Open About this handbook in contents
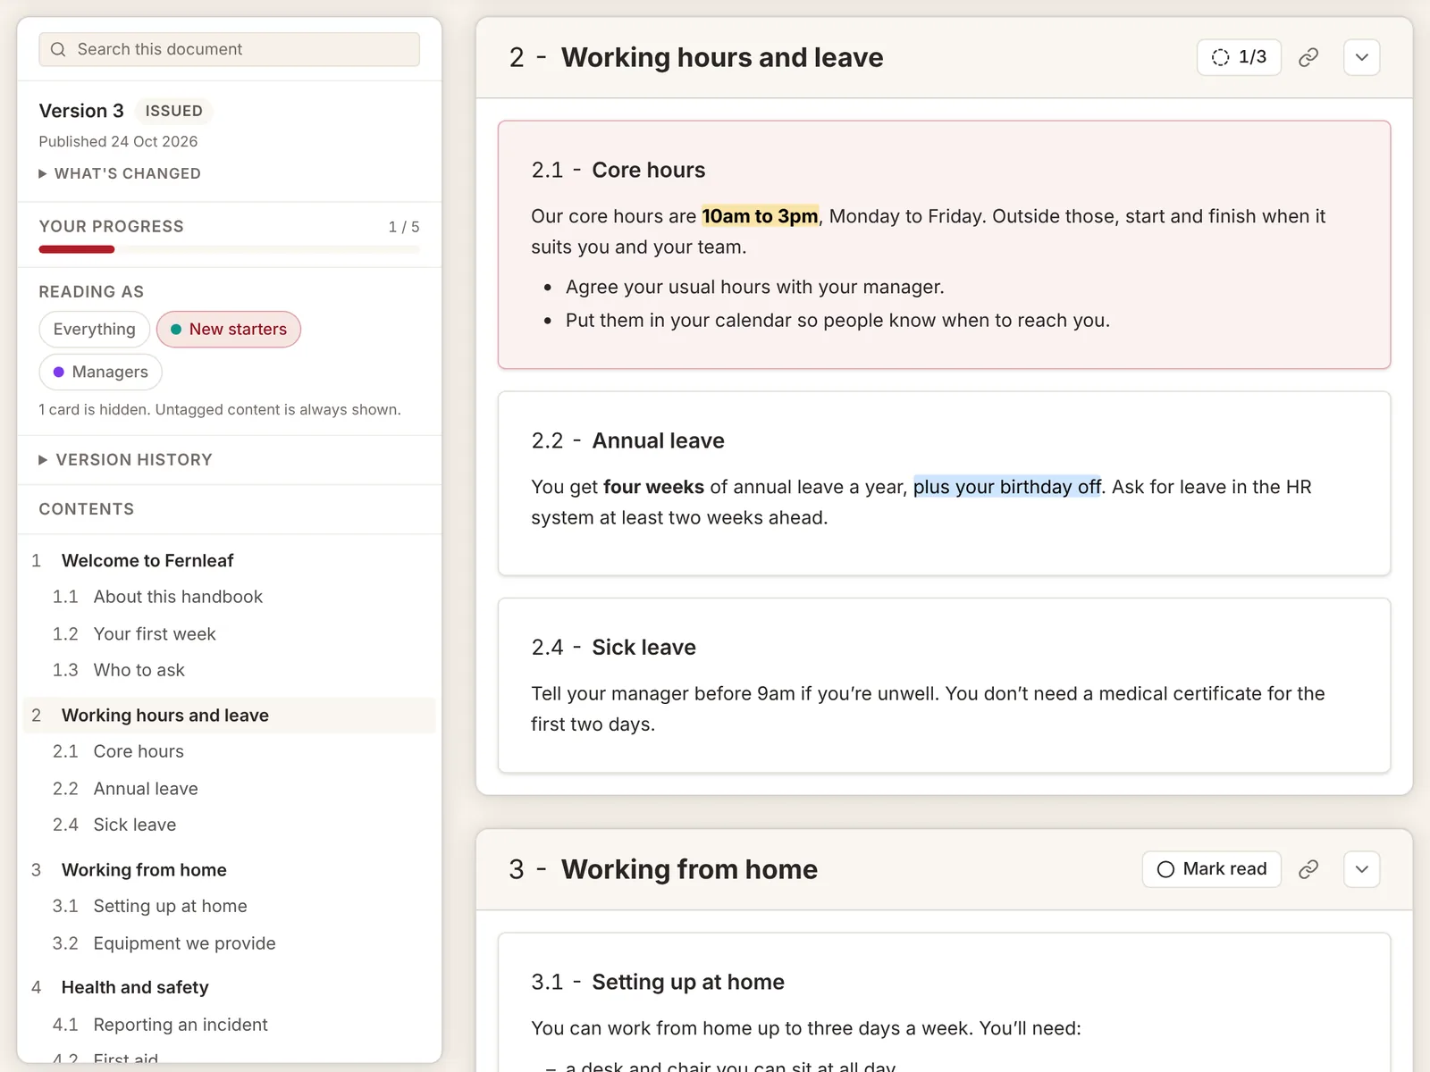Screen dimensions: 1430x1072 point(229,597)
